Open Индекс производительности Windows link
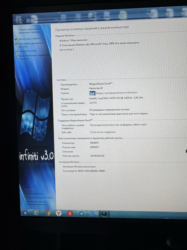Viewport: 187px width, 250px height. click(x=116, y=92)
